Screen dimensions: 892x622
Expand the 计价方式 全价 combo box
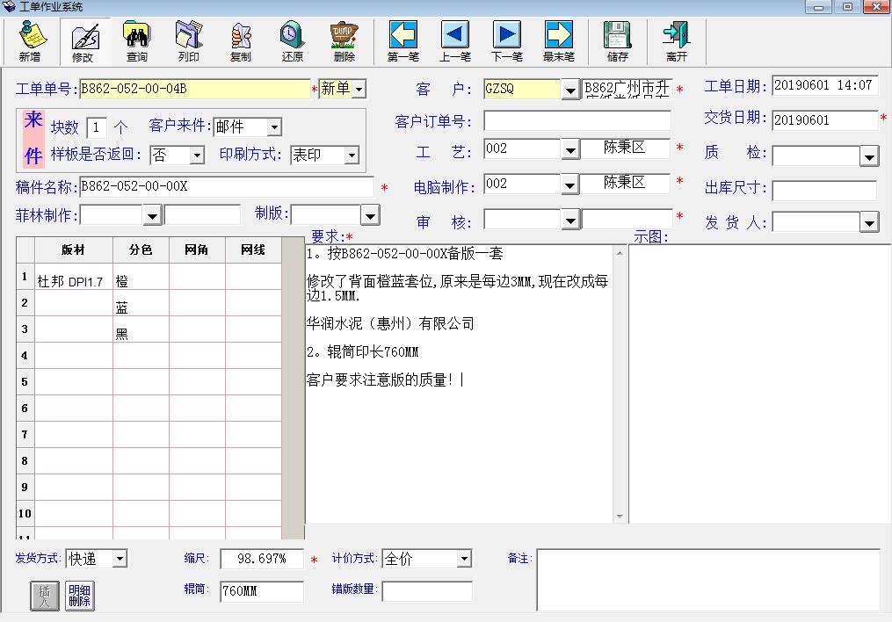coord(464,559)
